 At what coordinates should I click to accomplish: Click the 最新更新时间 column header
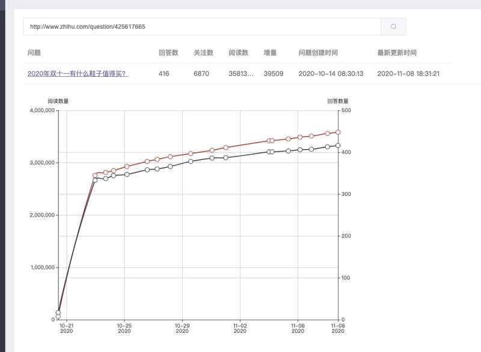click(x=398, y=52)
